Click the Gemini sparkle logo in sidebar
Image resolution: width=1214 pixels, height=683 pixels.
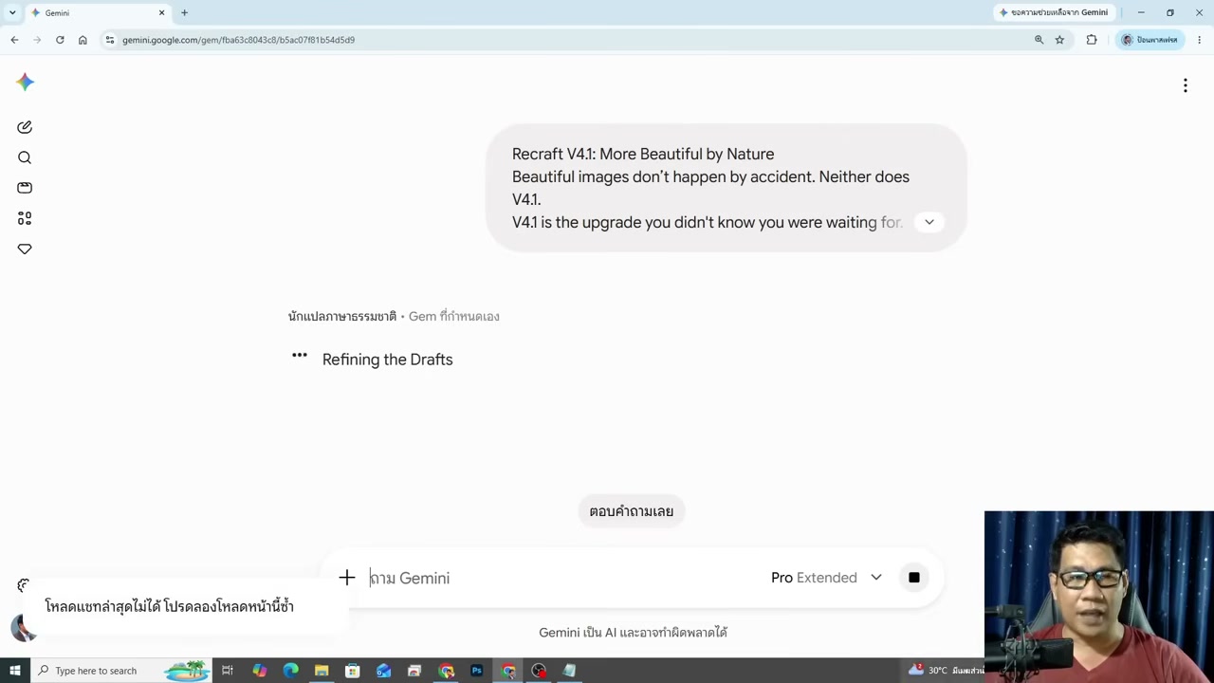[26, 83]
